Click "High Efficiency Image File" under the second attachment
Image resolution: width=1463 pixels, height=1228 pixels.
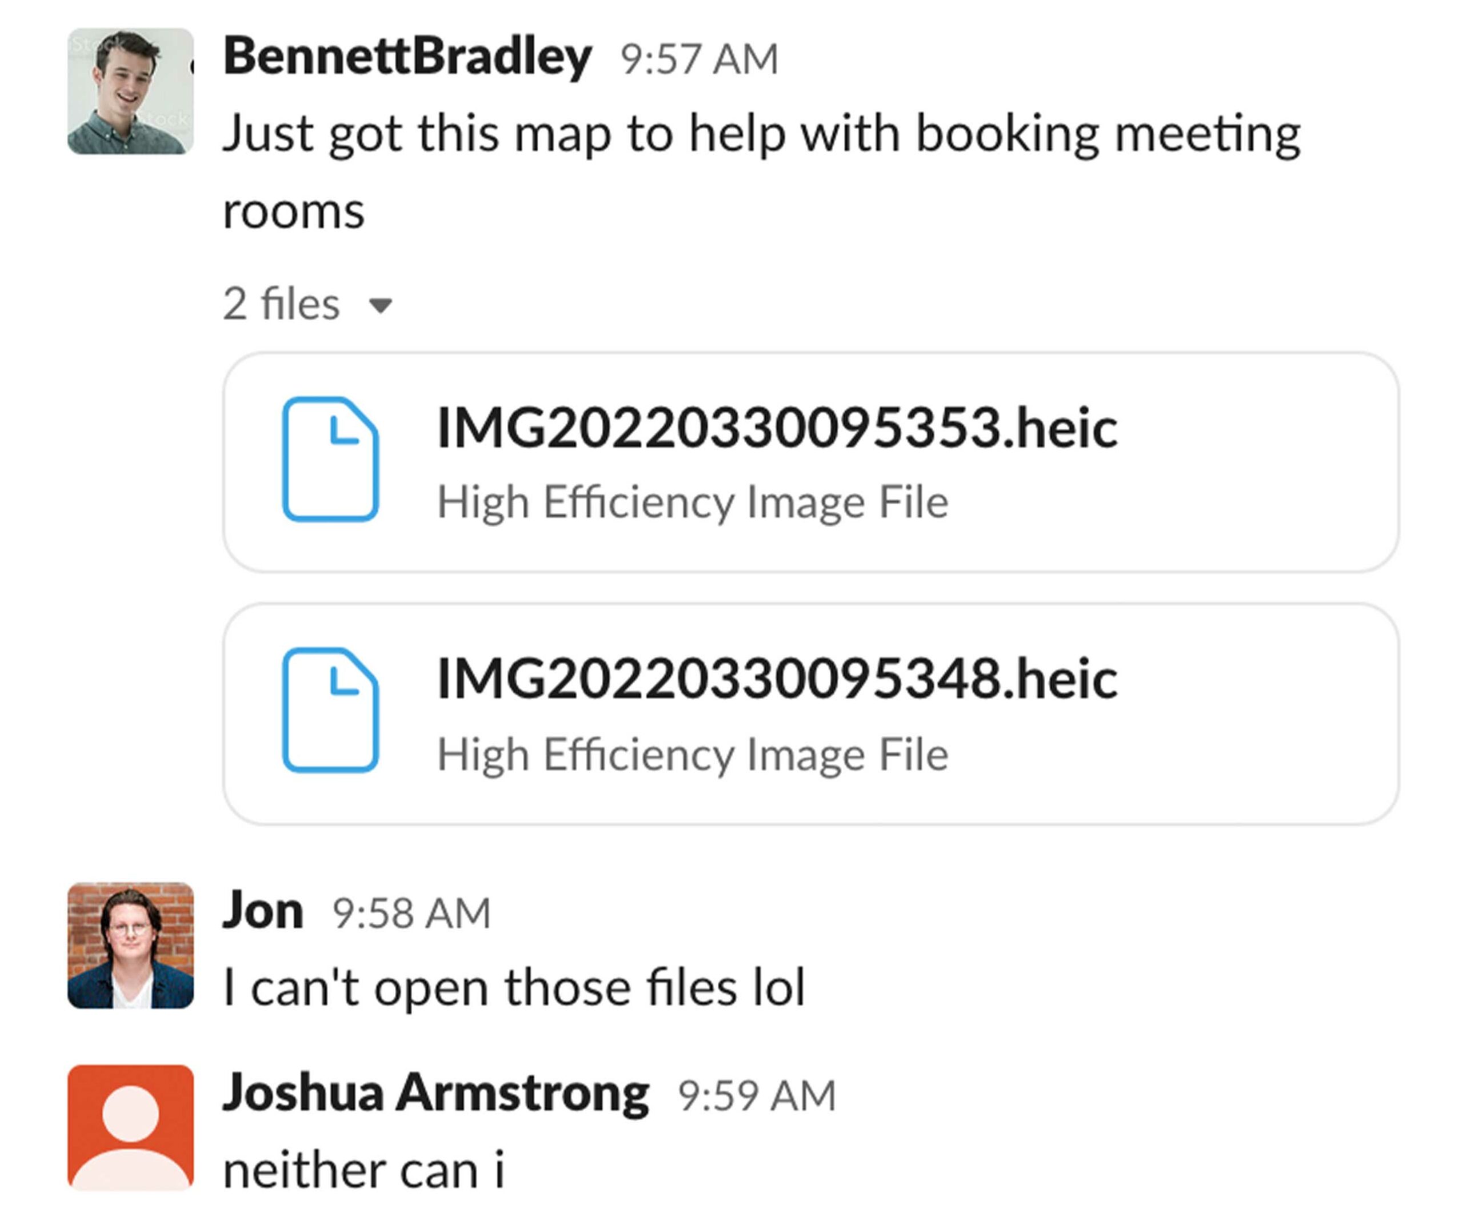(693, 754)
